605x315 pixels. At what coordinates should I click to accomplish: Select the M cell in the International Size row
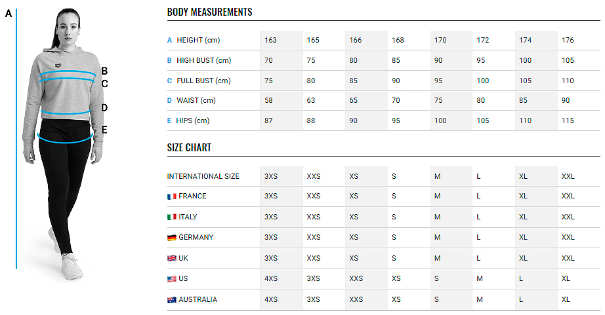click(437, 176)
